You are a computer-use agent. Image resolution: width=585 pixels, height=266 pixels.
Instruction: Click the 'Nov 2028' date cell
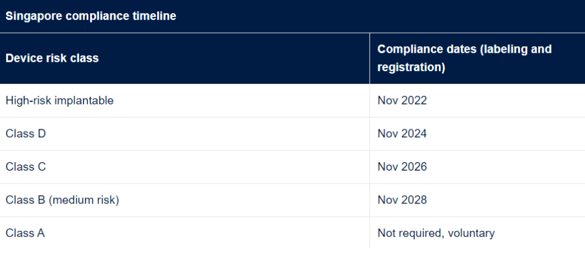tap(402, 200)
